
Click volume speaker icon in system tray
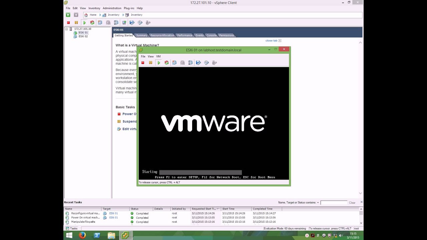tap(341, 236)
